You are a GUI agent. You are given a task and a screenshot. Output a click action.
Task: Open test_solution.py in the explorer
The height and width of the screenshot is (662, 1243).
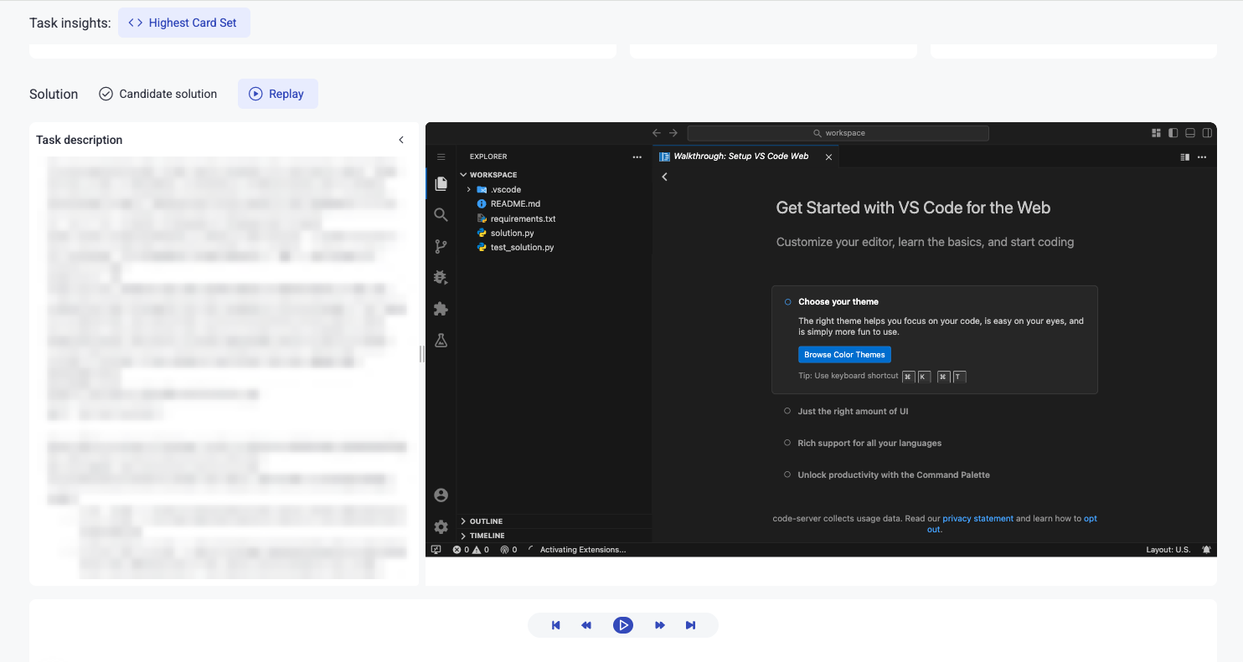click(x=554, y=247)
